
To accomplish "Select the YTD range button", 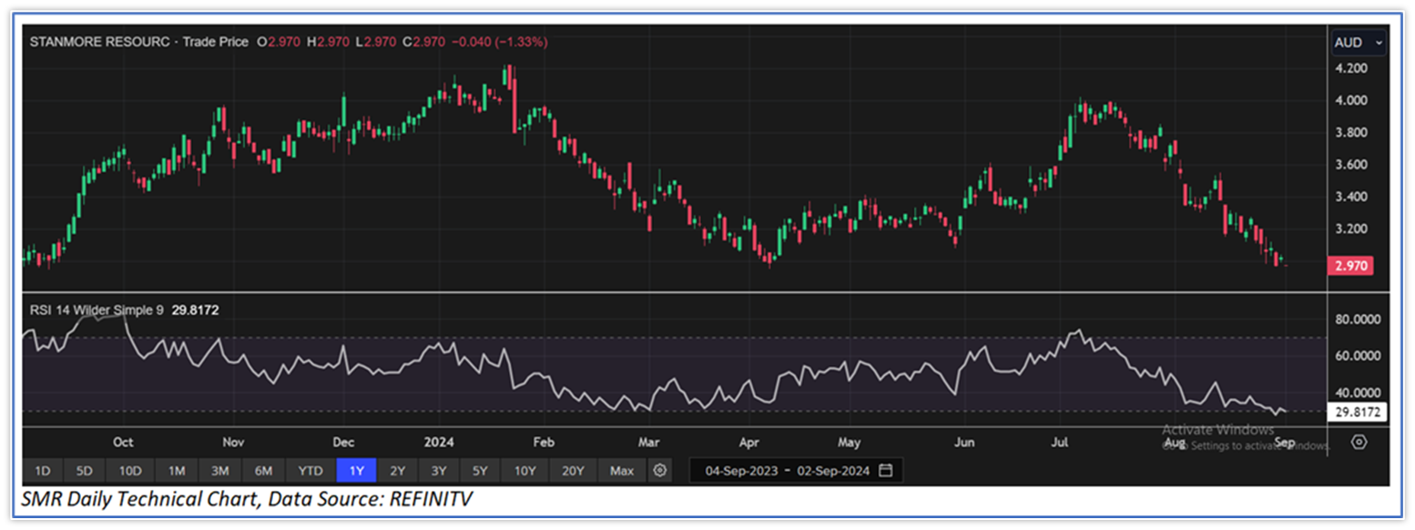I will click(x=310, y=471).
